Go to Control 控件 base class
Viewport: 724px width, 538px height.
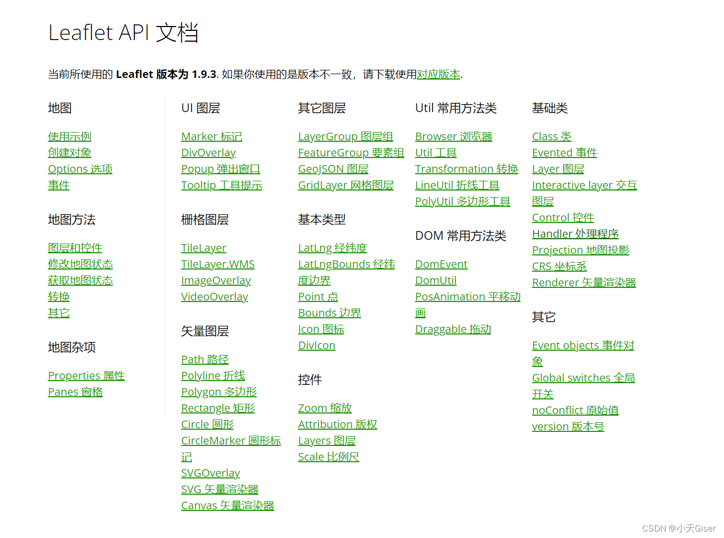(x=563, y=218)
